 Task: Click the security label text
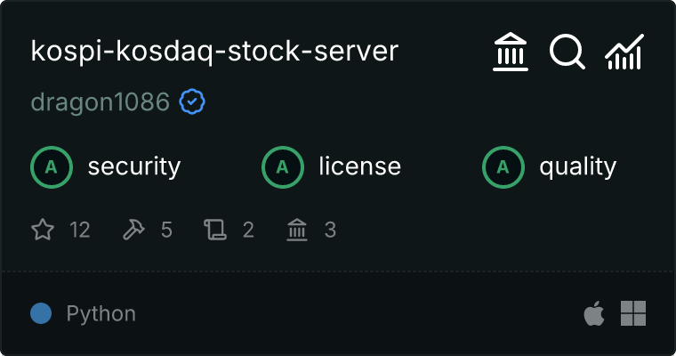point(134,166)
